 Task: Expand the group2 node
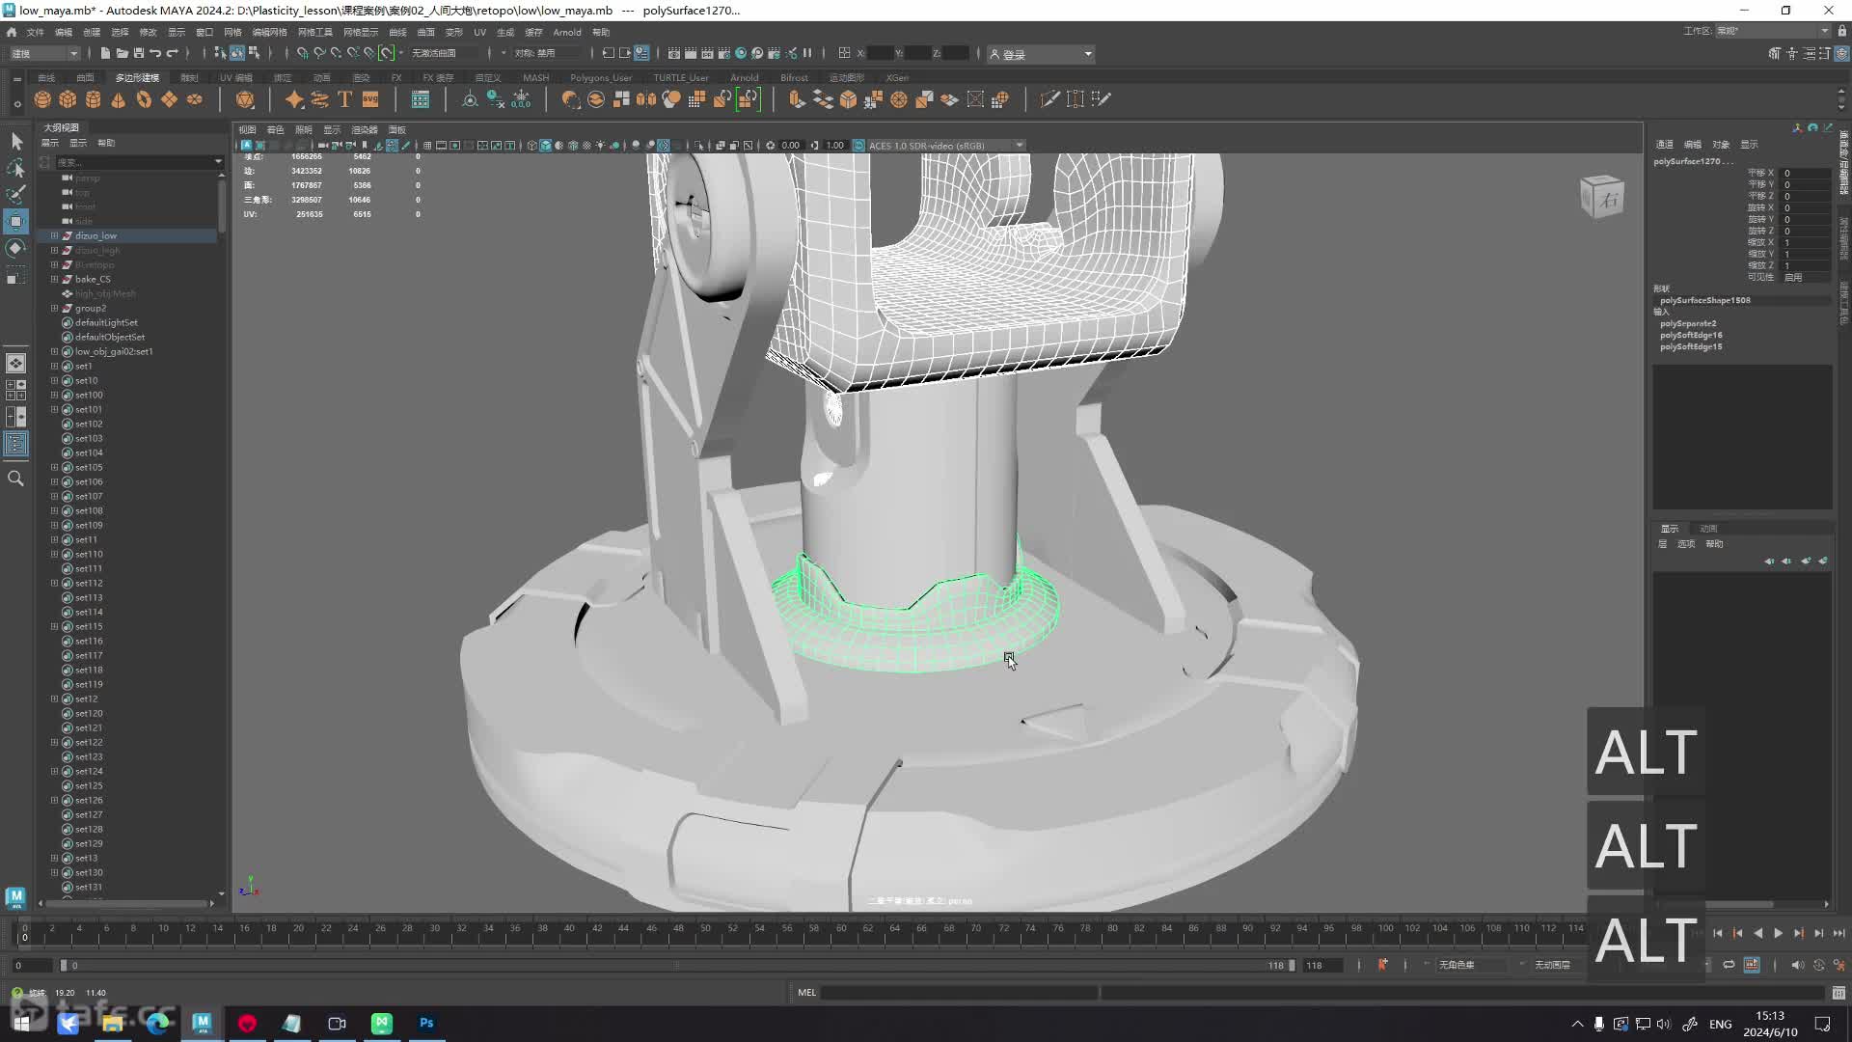[x=55, y=308]
